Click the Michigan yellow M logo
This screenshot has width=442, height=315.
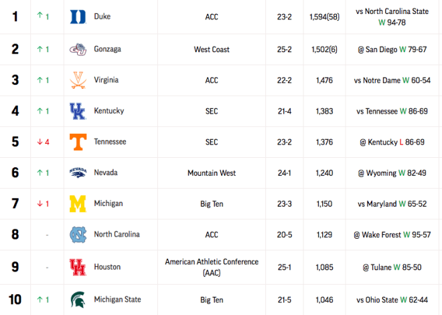(x=78, y=203)
